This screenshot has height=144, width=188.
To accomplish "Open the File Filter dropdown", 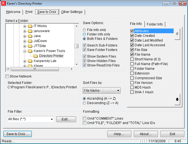I will click(x=52, y=119).
